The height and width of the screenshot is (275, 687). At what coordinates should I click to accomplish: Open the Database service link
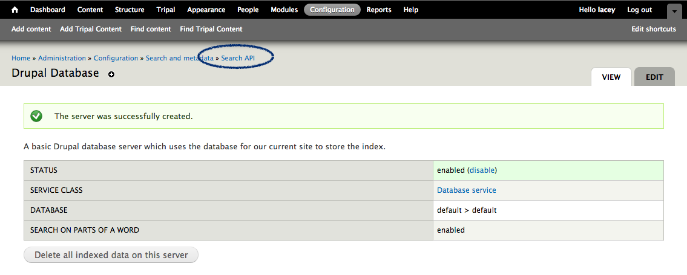(x=466, y=190)
